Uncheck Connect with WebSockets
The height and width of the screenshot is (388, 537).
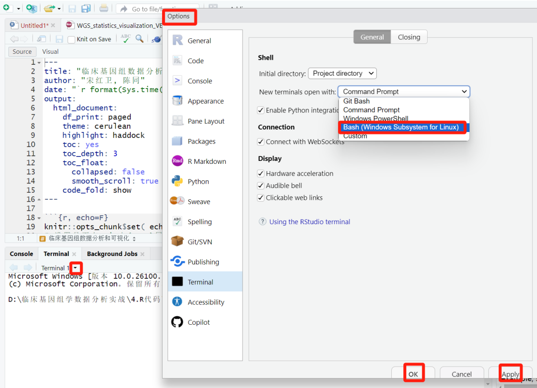[261, 141]
